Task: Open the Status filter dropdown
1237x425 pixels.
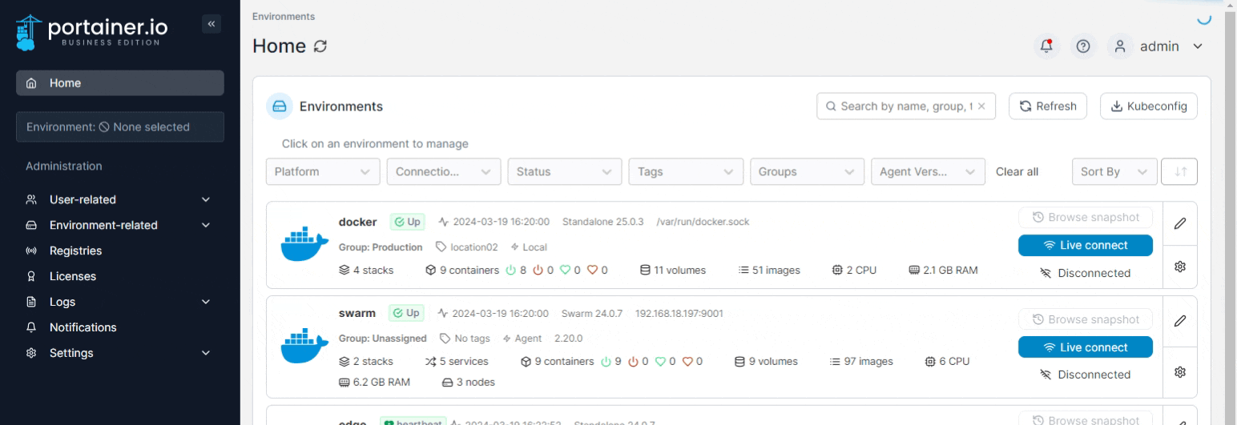Action: 565,172
